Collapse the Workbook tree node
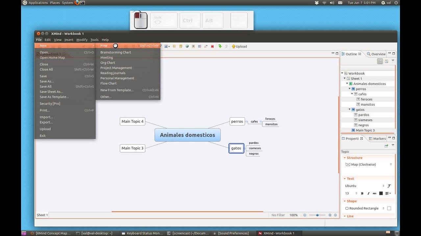 coord(342,73)
